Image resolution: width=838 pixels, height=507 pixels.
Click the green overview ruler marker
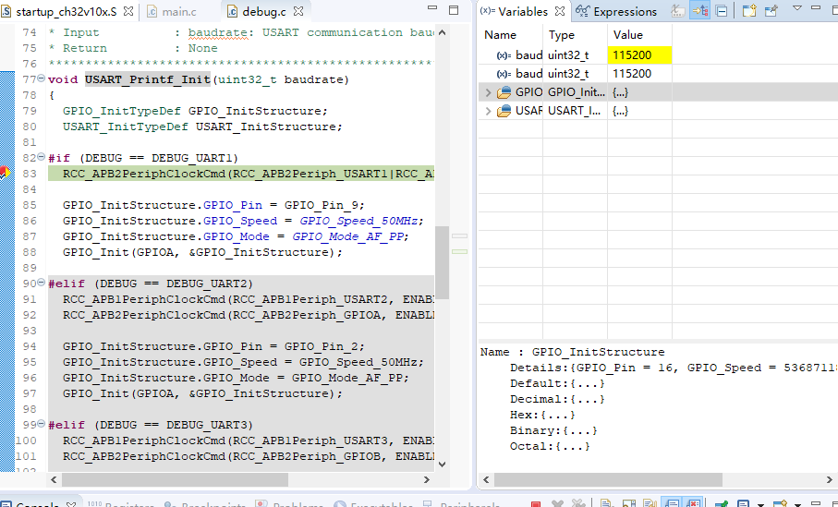coord(459,251)
